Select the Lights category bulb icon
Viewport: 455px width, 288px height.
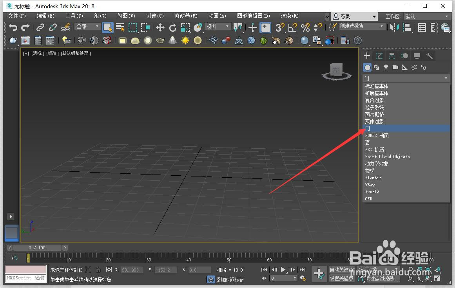pyautogui.click(x=386, y=68)
